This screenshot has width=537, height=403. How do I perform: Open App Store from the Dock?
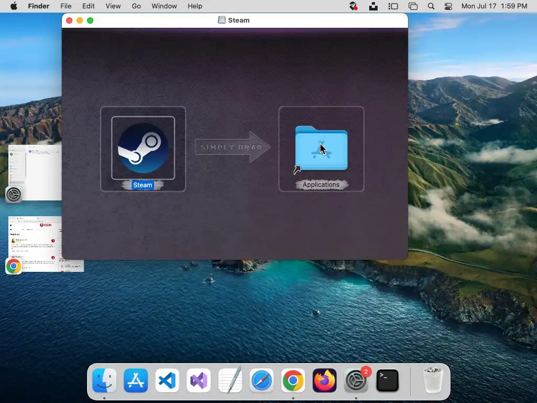[x=136, y=380]
